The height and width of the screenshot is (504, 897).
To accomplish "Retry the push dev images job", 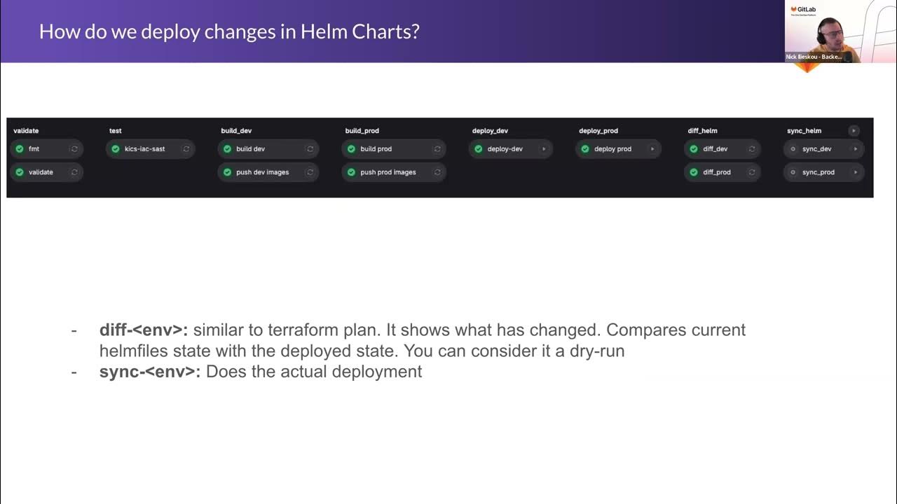I will click(x=309, y=172).
